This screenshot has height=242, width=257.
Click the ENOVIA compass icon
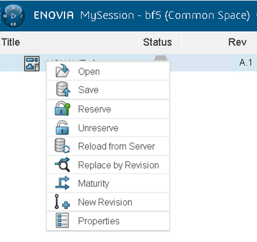pyautogui.click(x=13, y=16)
